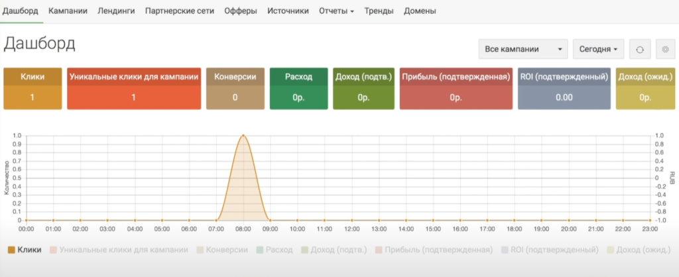Click the '00:00' label on chart axis
Viewport: 679px width, 277px height.
click(27, 229)
